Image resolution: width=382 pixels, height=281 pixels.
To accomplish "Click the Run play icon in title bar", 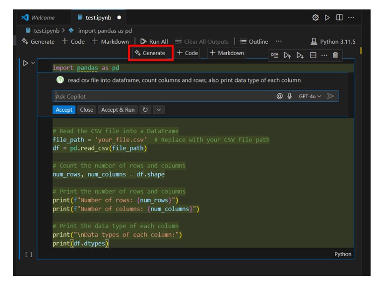I will pyautogui.click(x=327, y=17).
